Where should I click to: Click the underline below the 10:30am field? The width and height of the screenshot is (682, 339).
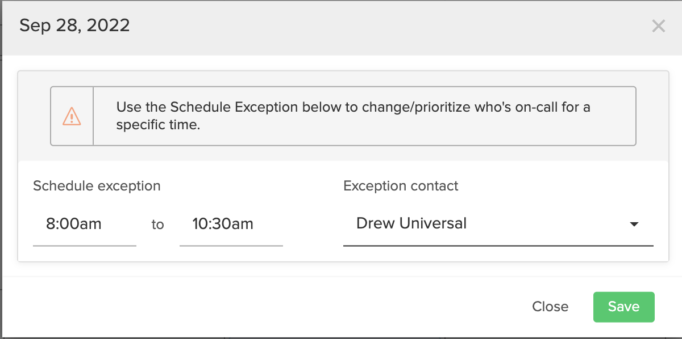tap(231, 246)
